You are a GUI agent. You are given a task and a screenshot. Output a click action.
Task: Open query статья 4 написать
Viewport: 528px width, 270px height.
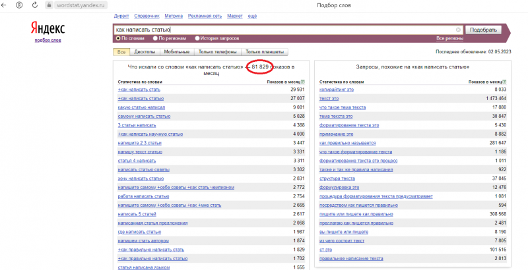coord(137,161)
